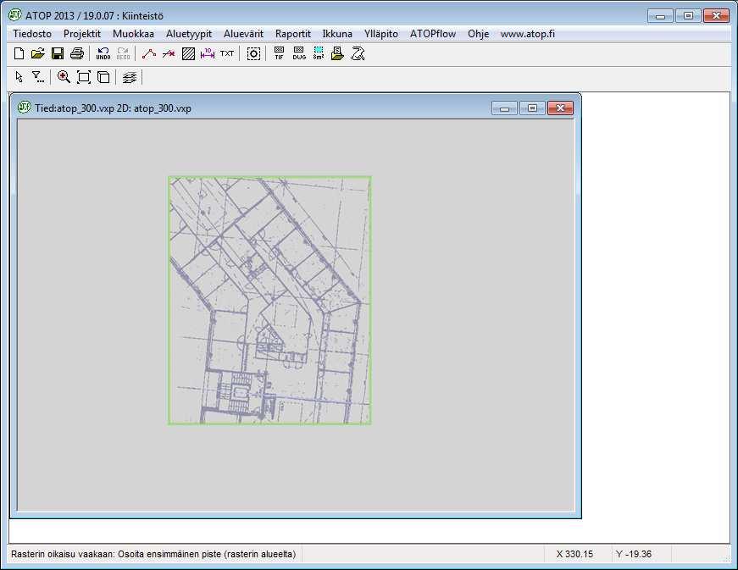This screenshot has width=738, height=570.
Task: Click the zoom extents icon
Action: 84,77
